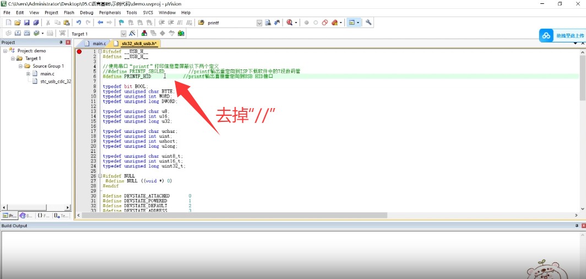Save the current file with the floppy icon
This screenshot has width=586, height=279.
tap(26, 23)
